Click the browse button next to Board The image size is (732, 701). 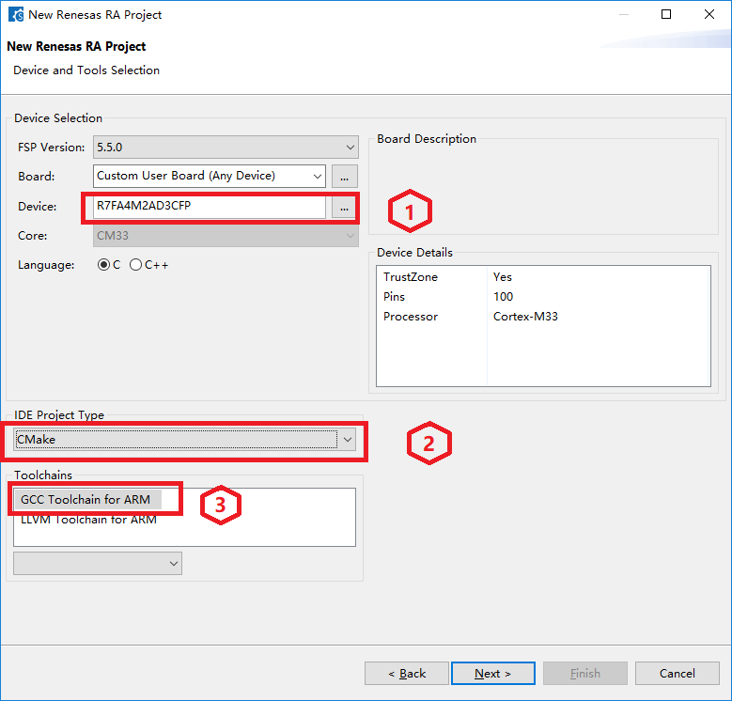[345, 177]
